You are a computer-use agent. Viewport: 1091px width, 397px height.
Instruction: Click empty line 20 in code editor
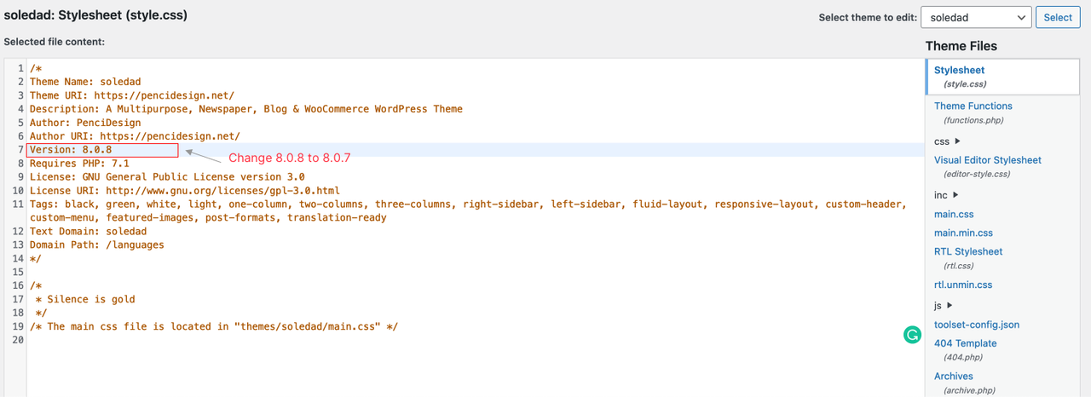pyautogui.click(x=476, y=341)
